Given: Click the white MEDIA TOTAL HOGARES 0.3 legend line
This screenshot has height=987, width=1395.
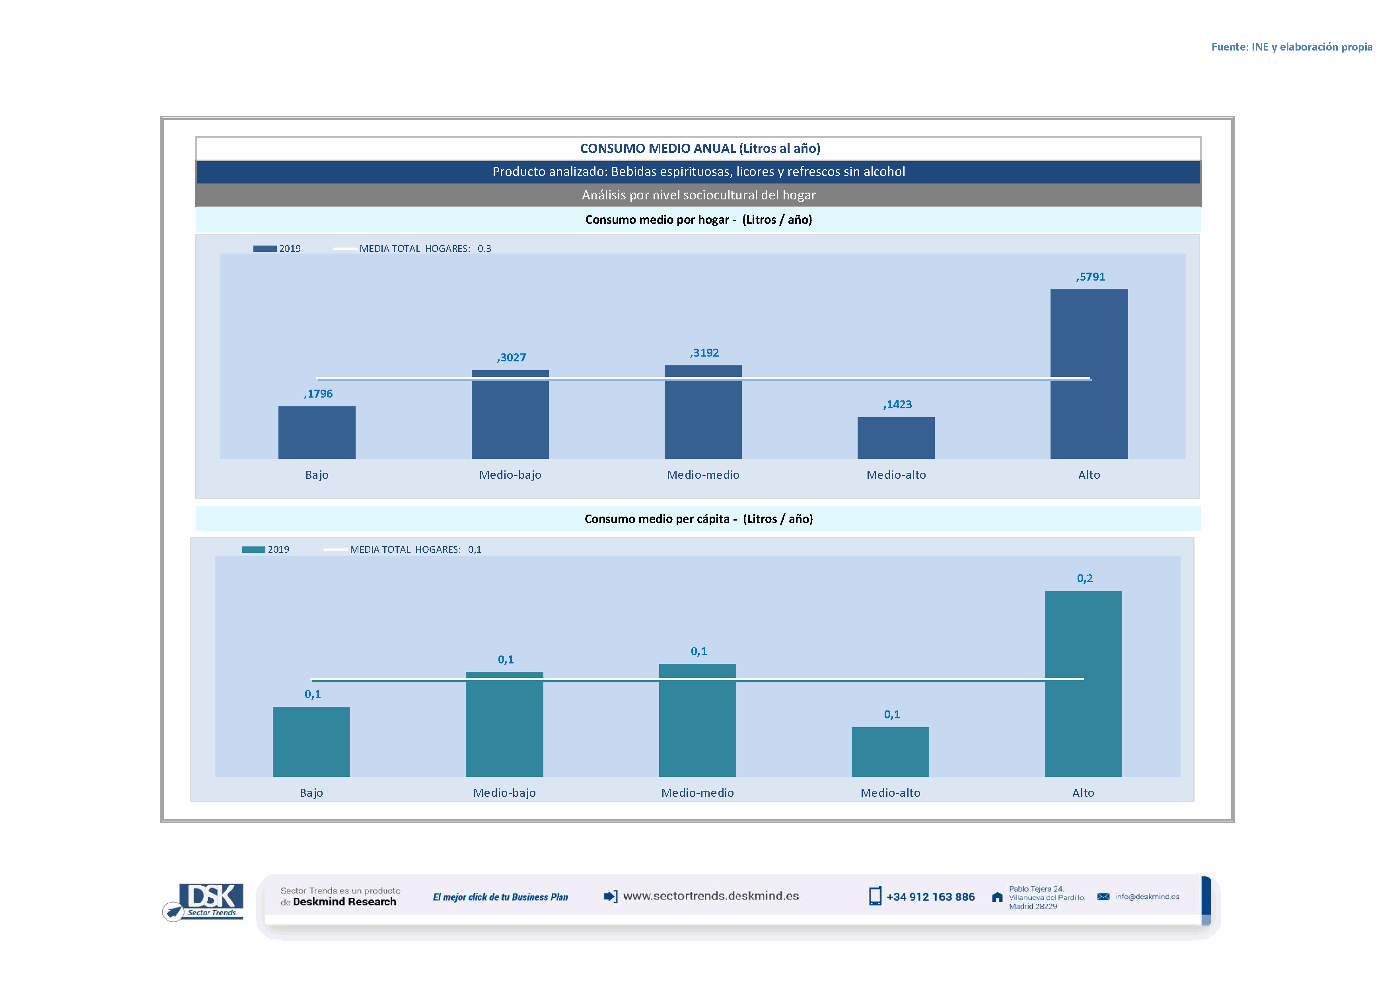Looking at the screenshot, I should (345, 249).
